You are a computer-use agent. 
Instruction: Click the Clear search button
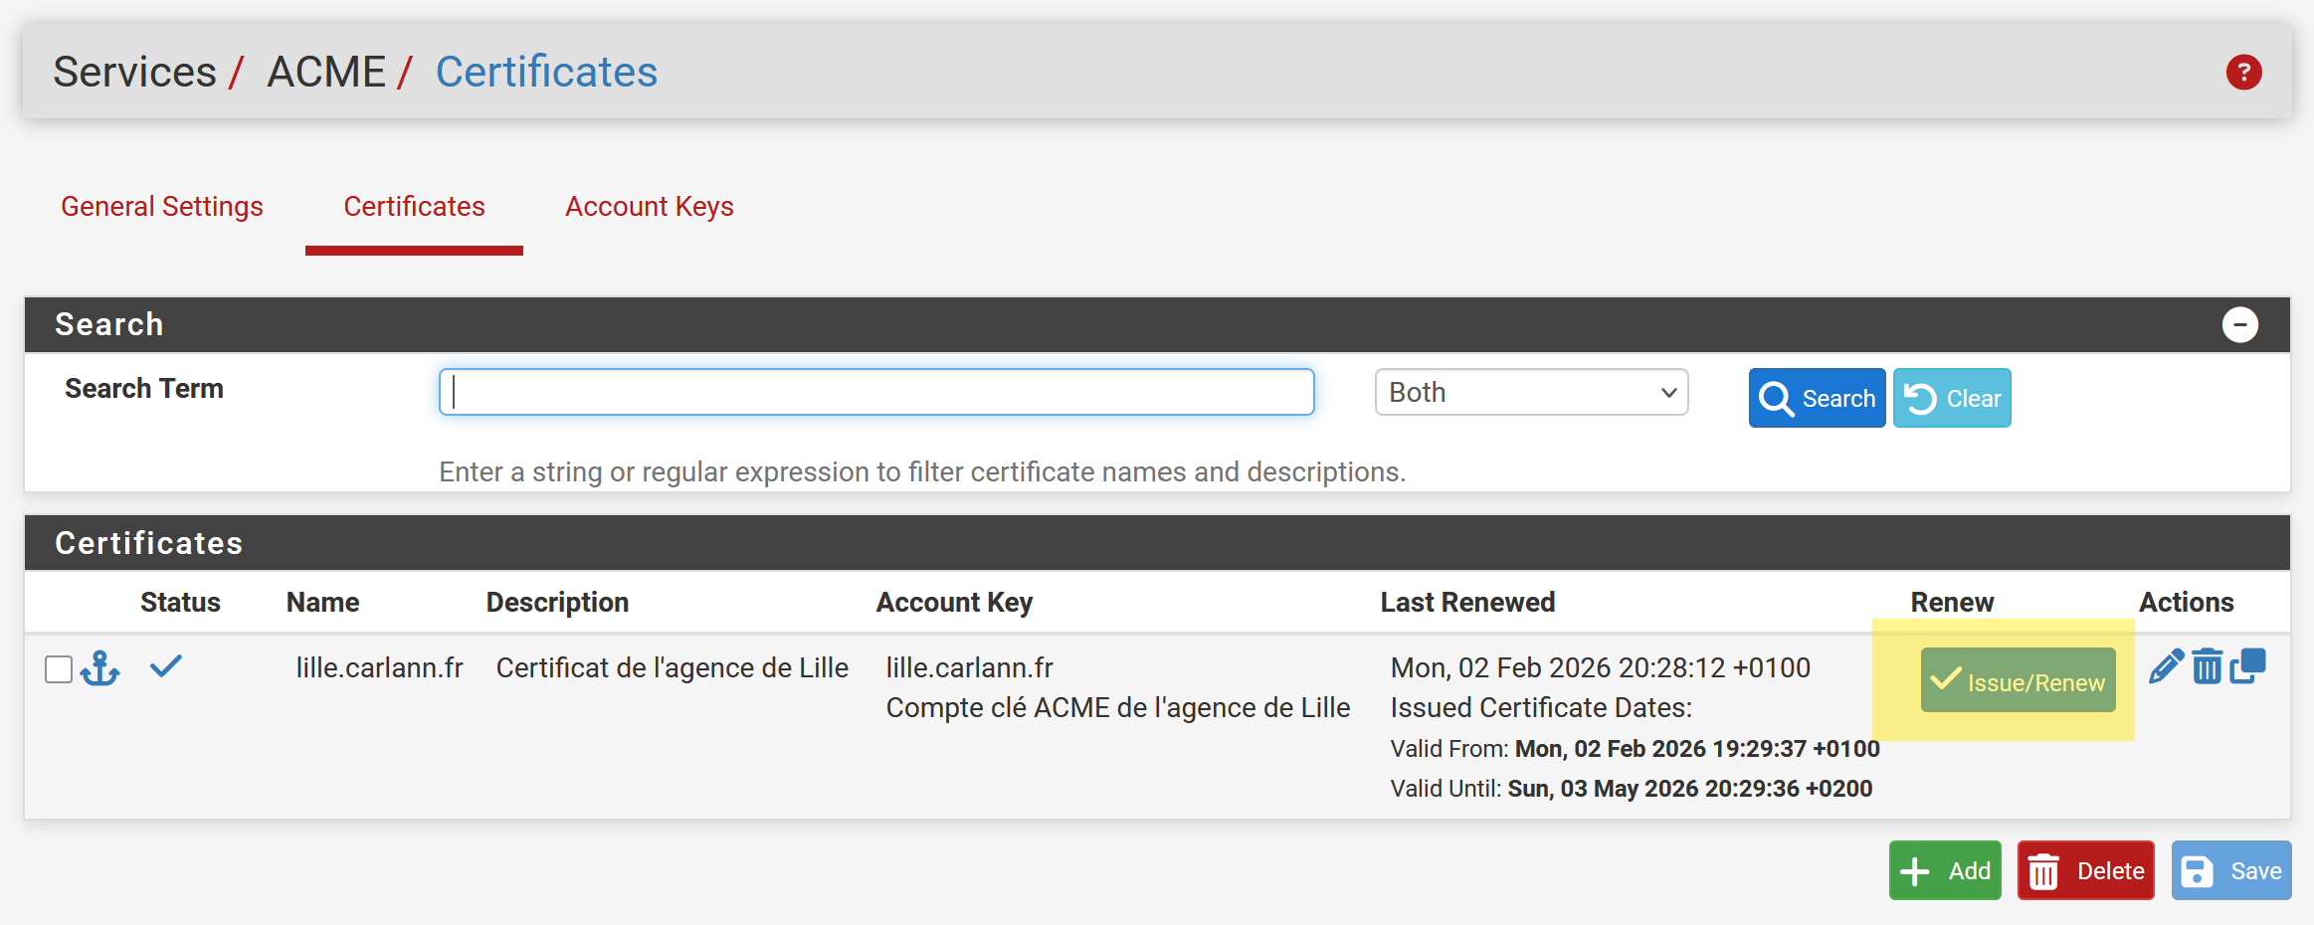tap(1952, 398)
